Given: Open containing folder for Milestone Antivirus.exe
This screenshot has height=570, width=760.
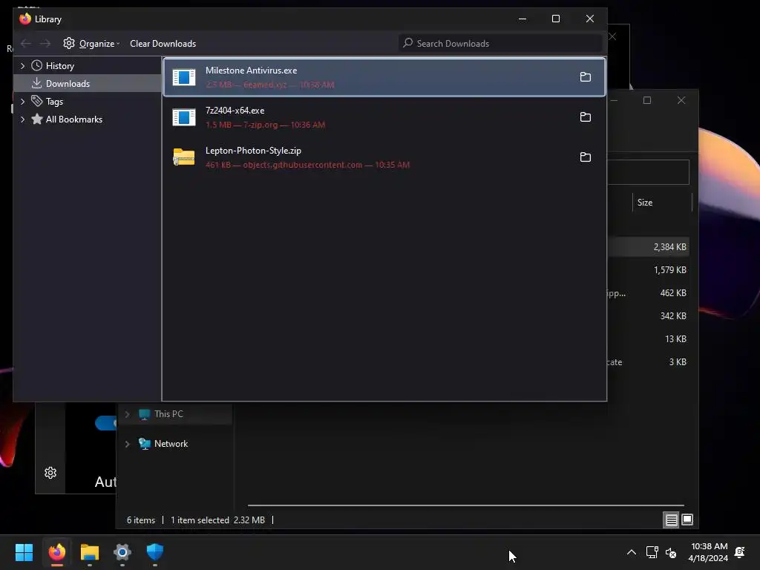Looking at the screenshot, I should 585,76.
